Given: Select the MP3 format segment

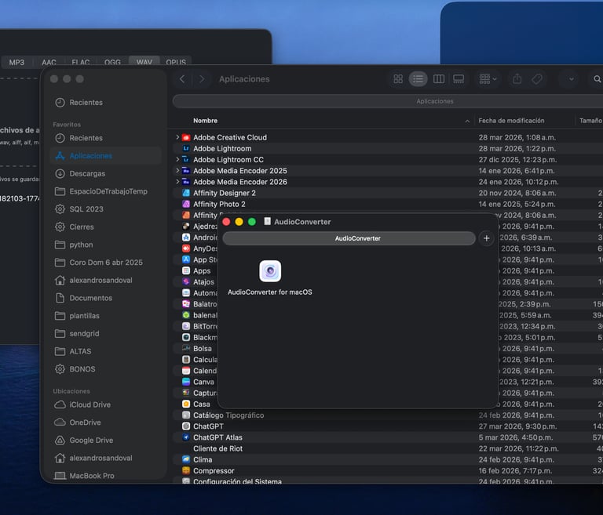Looking at the screenshot, I should (16, 62).
